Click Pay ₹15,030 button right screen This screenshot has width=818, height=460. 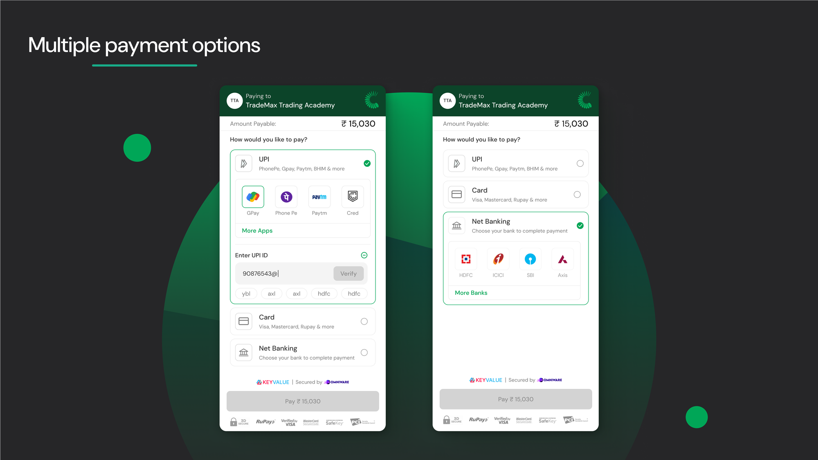[x=516, y=399]
